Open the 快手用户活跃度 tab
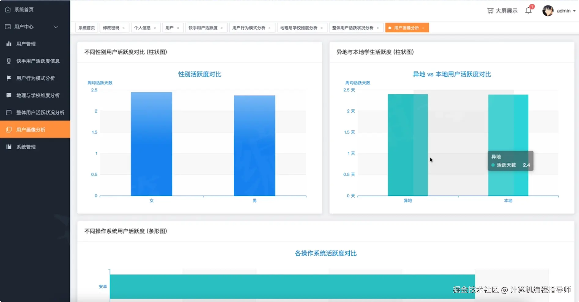579x302 pixels. (x=203, y=27)
